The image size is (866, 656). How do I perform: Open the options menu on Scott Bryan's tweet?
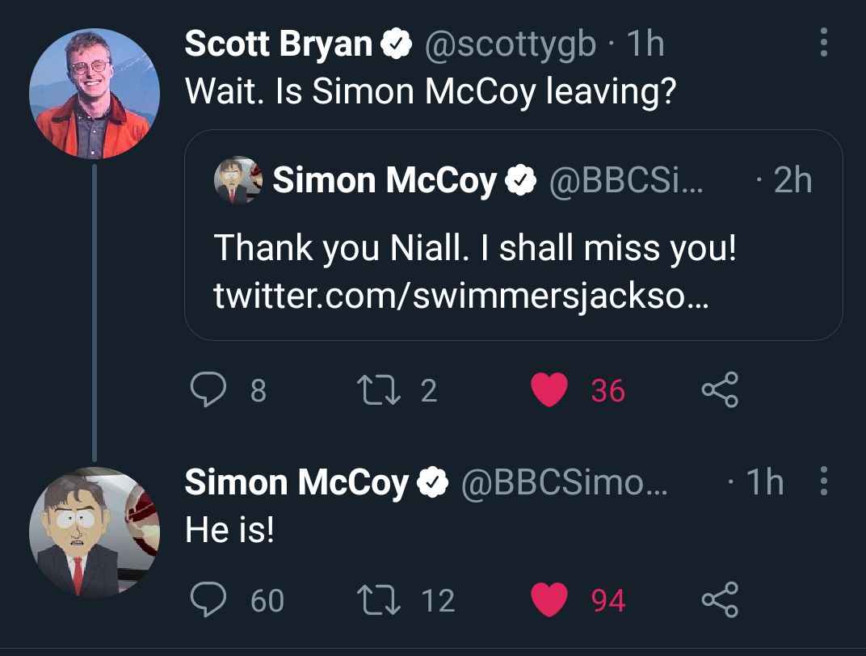click(822, 44)
